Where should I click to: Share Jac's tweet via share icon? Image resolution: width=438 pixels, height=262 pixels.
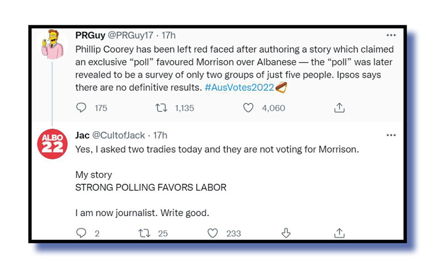(340, 233)
